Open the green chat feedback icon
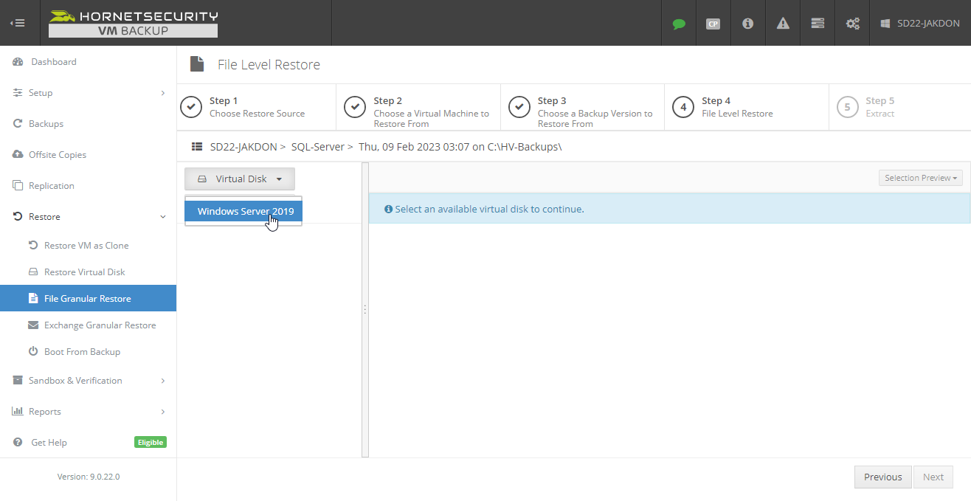This screenshot has width=971, height=501. pos(678,23)
